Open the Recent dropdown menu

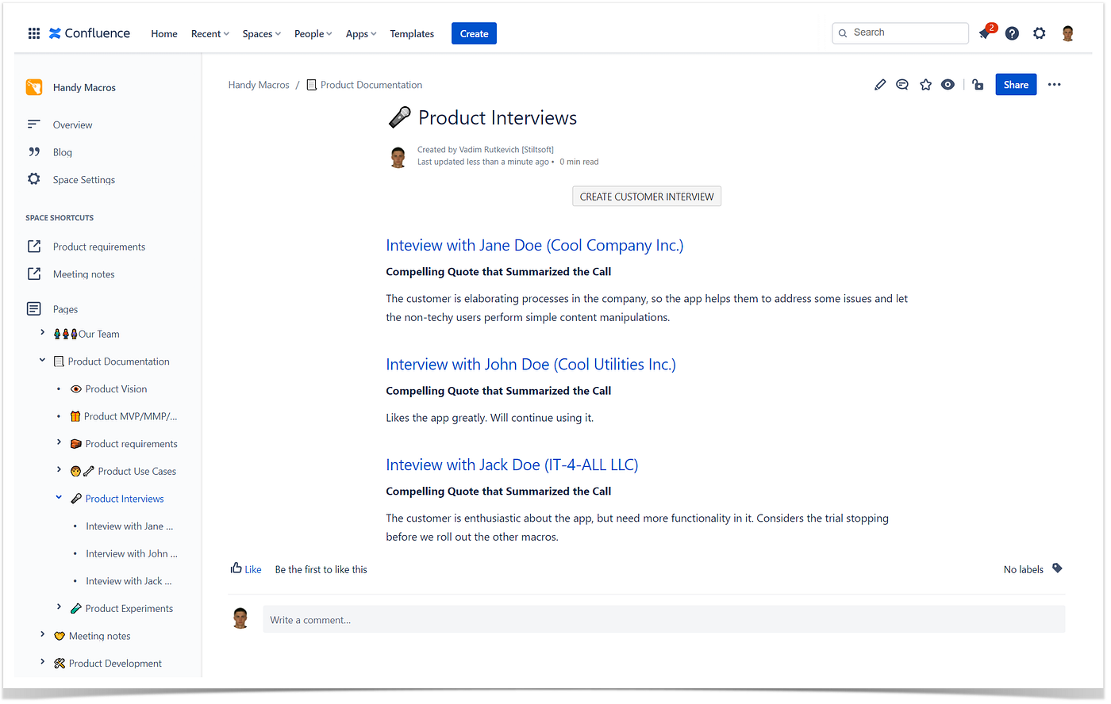[x=210, y=34]
